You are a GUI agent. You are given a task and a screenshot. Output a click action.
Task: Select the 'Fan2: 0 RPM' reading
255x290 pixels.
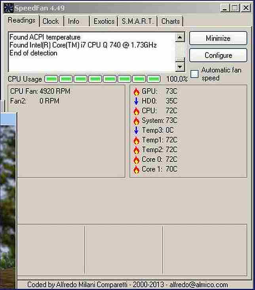pos(35,101)
